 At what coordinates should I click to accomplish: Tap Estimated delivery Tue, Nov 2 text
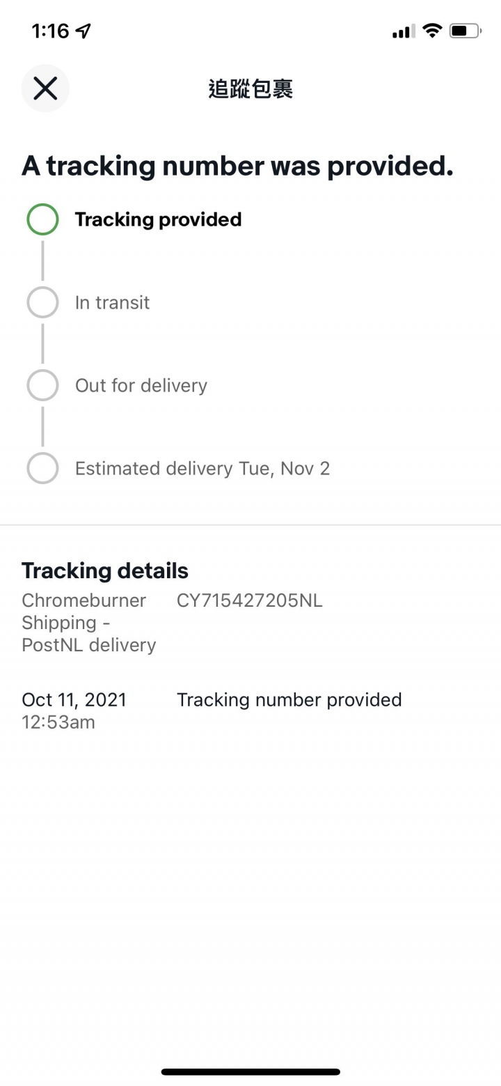click(x=202, y=468)
